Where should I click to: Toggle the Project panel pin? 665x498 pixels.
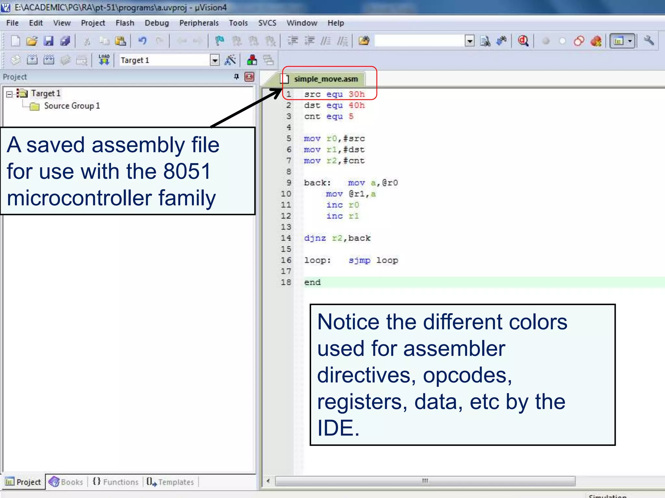[236, 77]
